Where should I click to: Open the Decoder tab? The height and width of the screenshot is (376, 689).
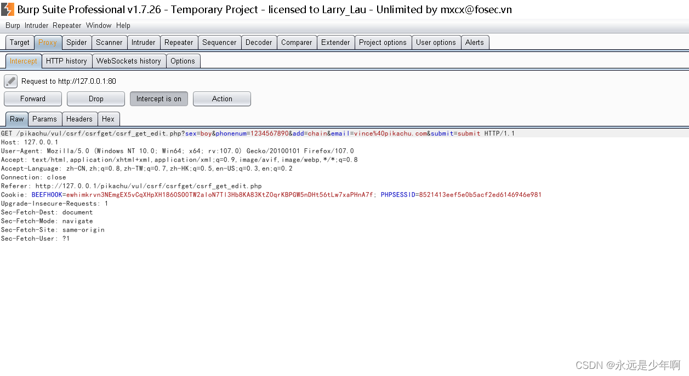pos(259,42)
